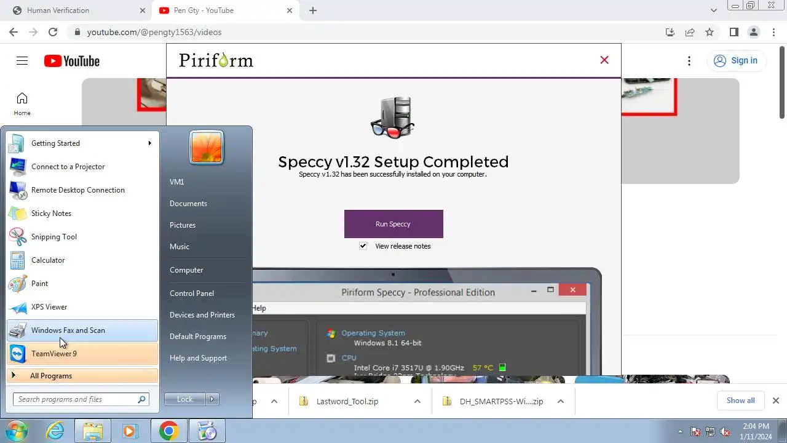Open a new Chrome tab
This screenshot has height=443, width=787.
tap(313, 10)
